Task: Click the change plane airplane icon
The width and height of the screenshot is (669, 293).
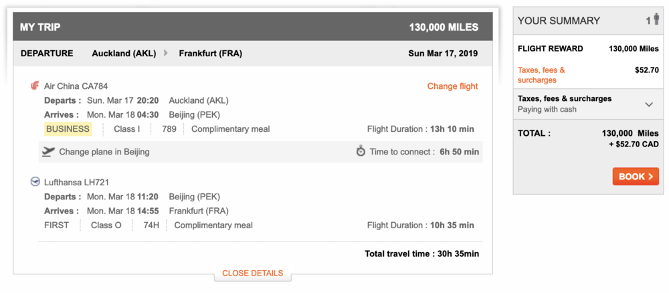Action: pyautogui.click(x=47, y=152)
